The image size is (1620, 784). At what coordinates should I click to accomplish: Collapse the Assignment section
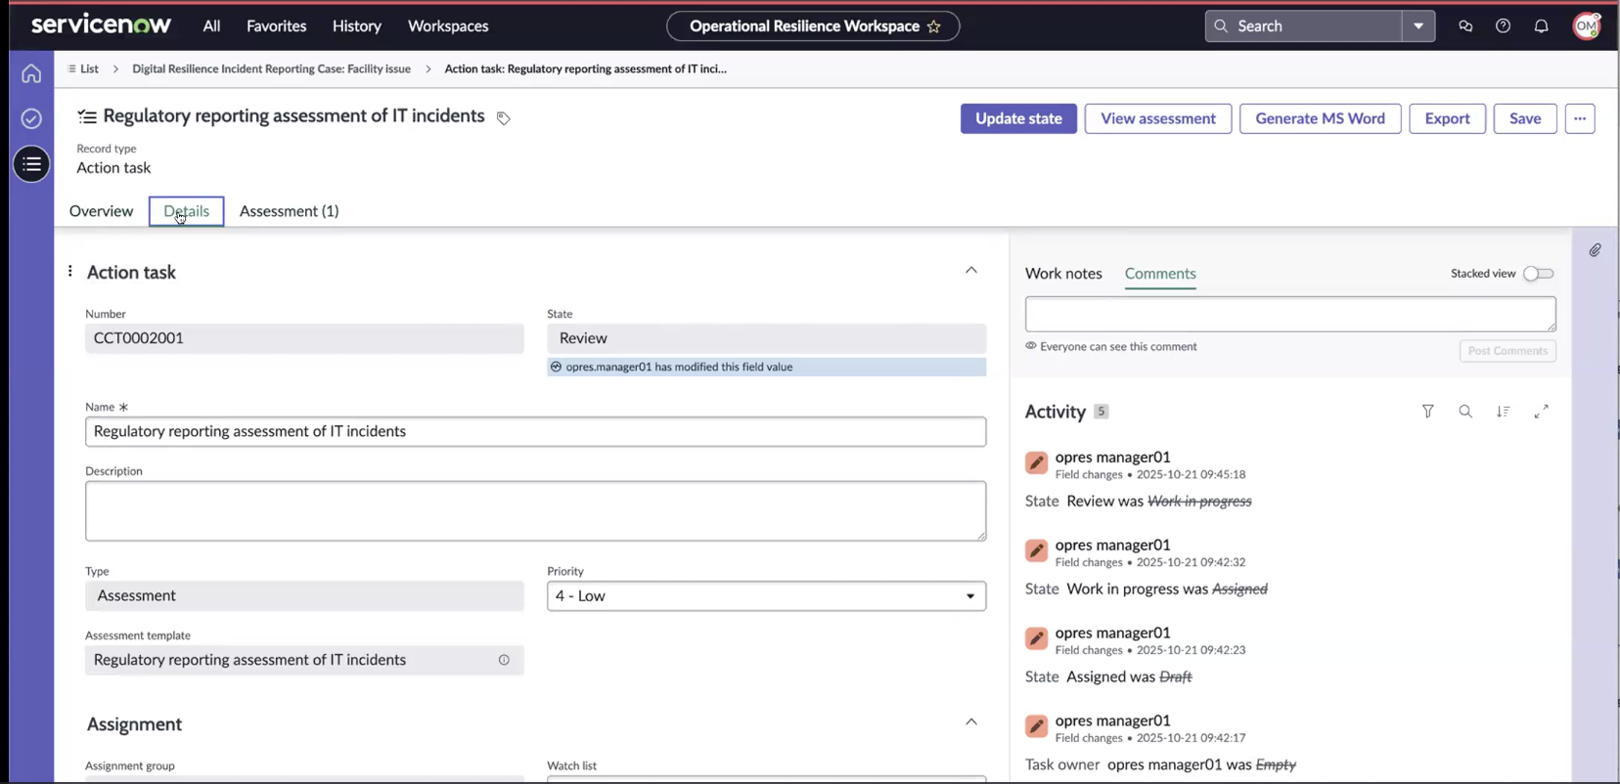point(971,722)
